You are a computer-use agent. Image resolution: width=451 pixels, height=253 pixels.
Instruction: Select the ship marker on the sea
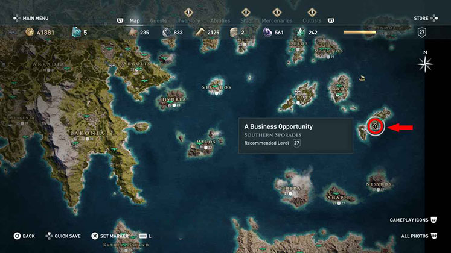[362, 78]
